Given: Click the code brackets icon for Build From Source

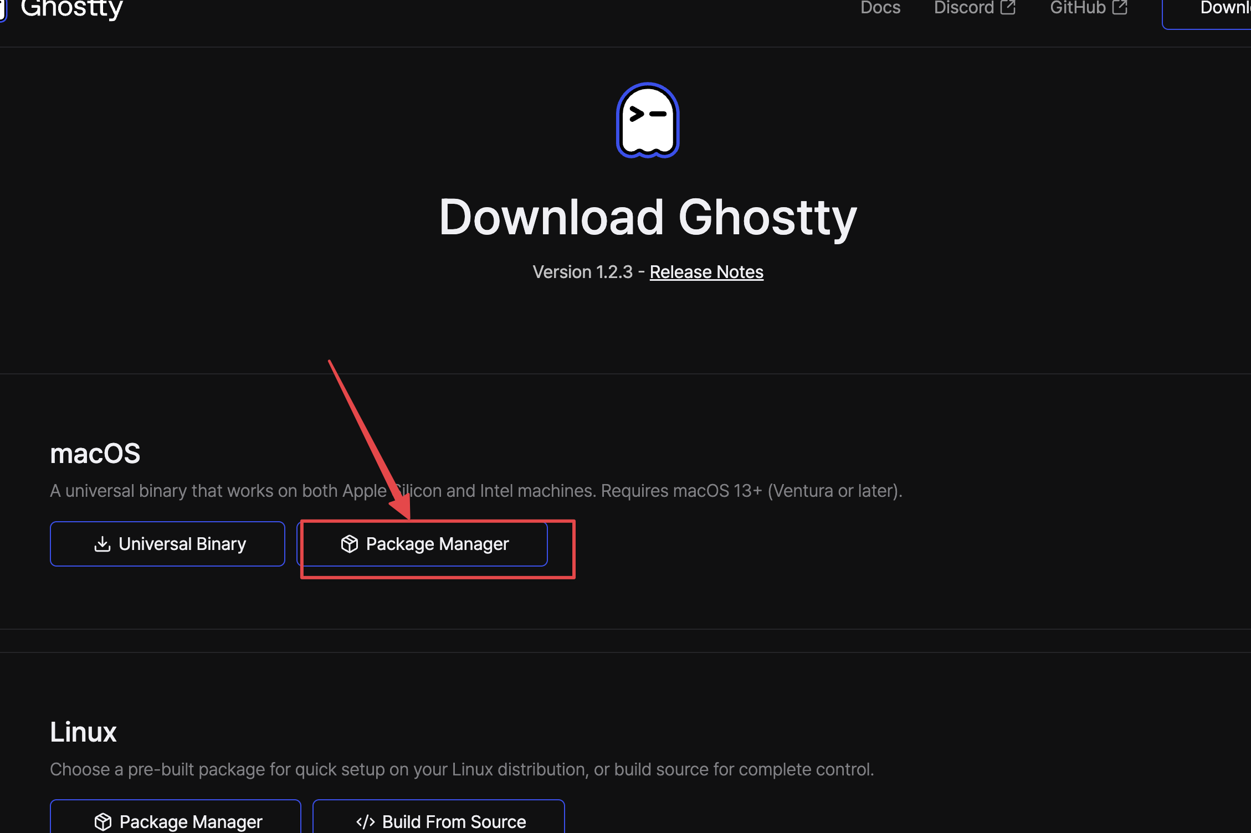Looking at the screenshot, I should tap(365, 821).
